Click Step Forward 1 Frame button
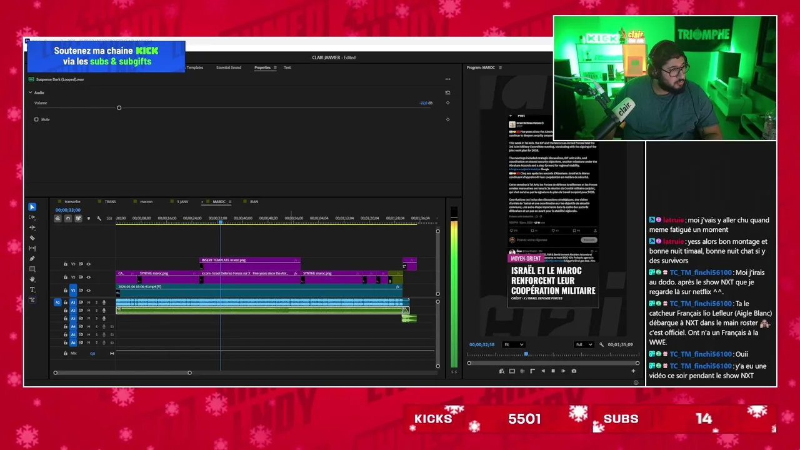The image size is (800, 450). point(563,371)
